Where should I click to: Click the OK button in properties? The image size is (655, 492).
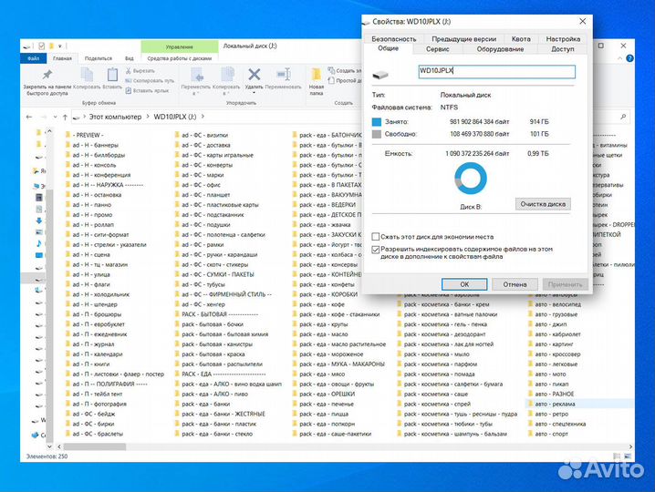(x=464, y=284)
